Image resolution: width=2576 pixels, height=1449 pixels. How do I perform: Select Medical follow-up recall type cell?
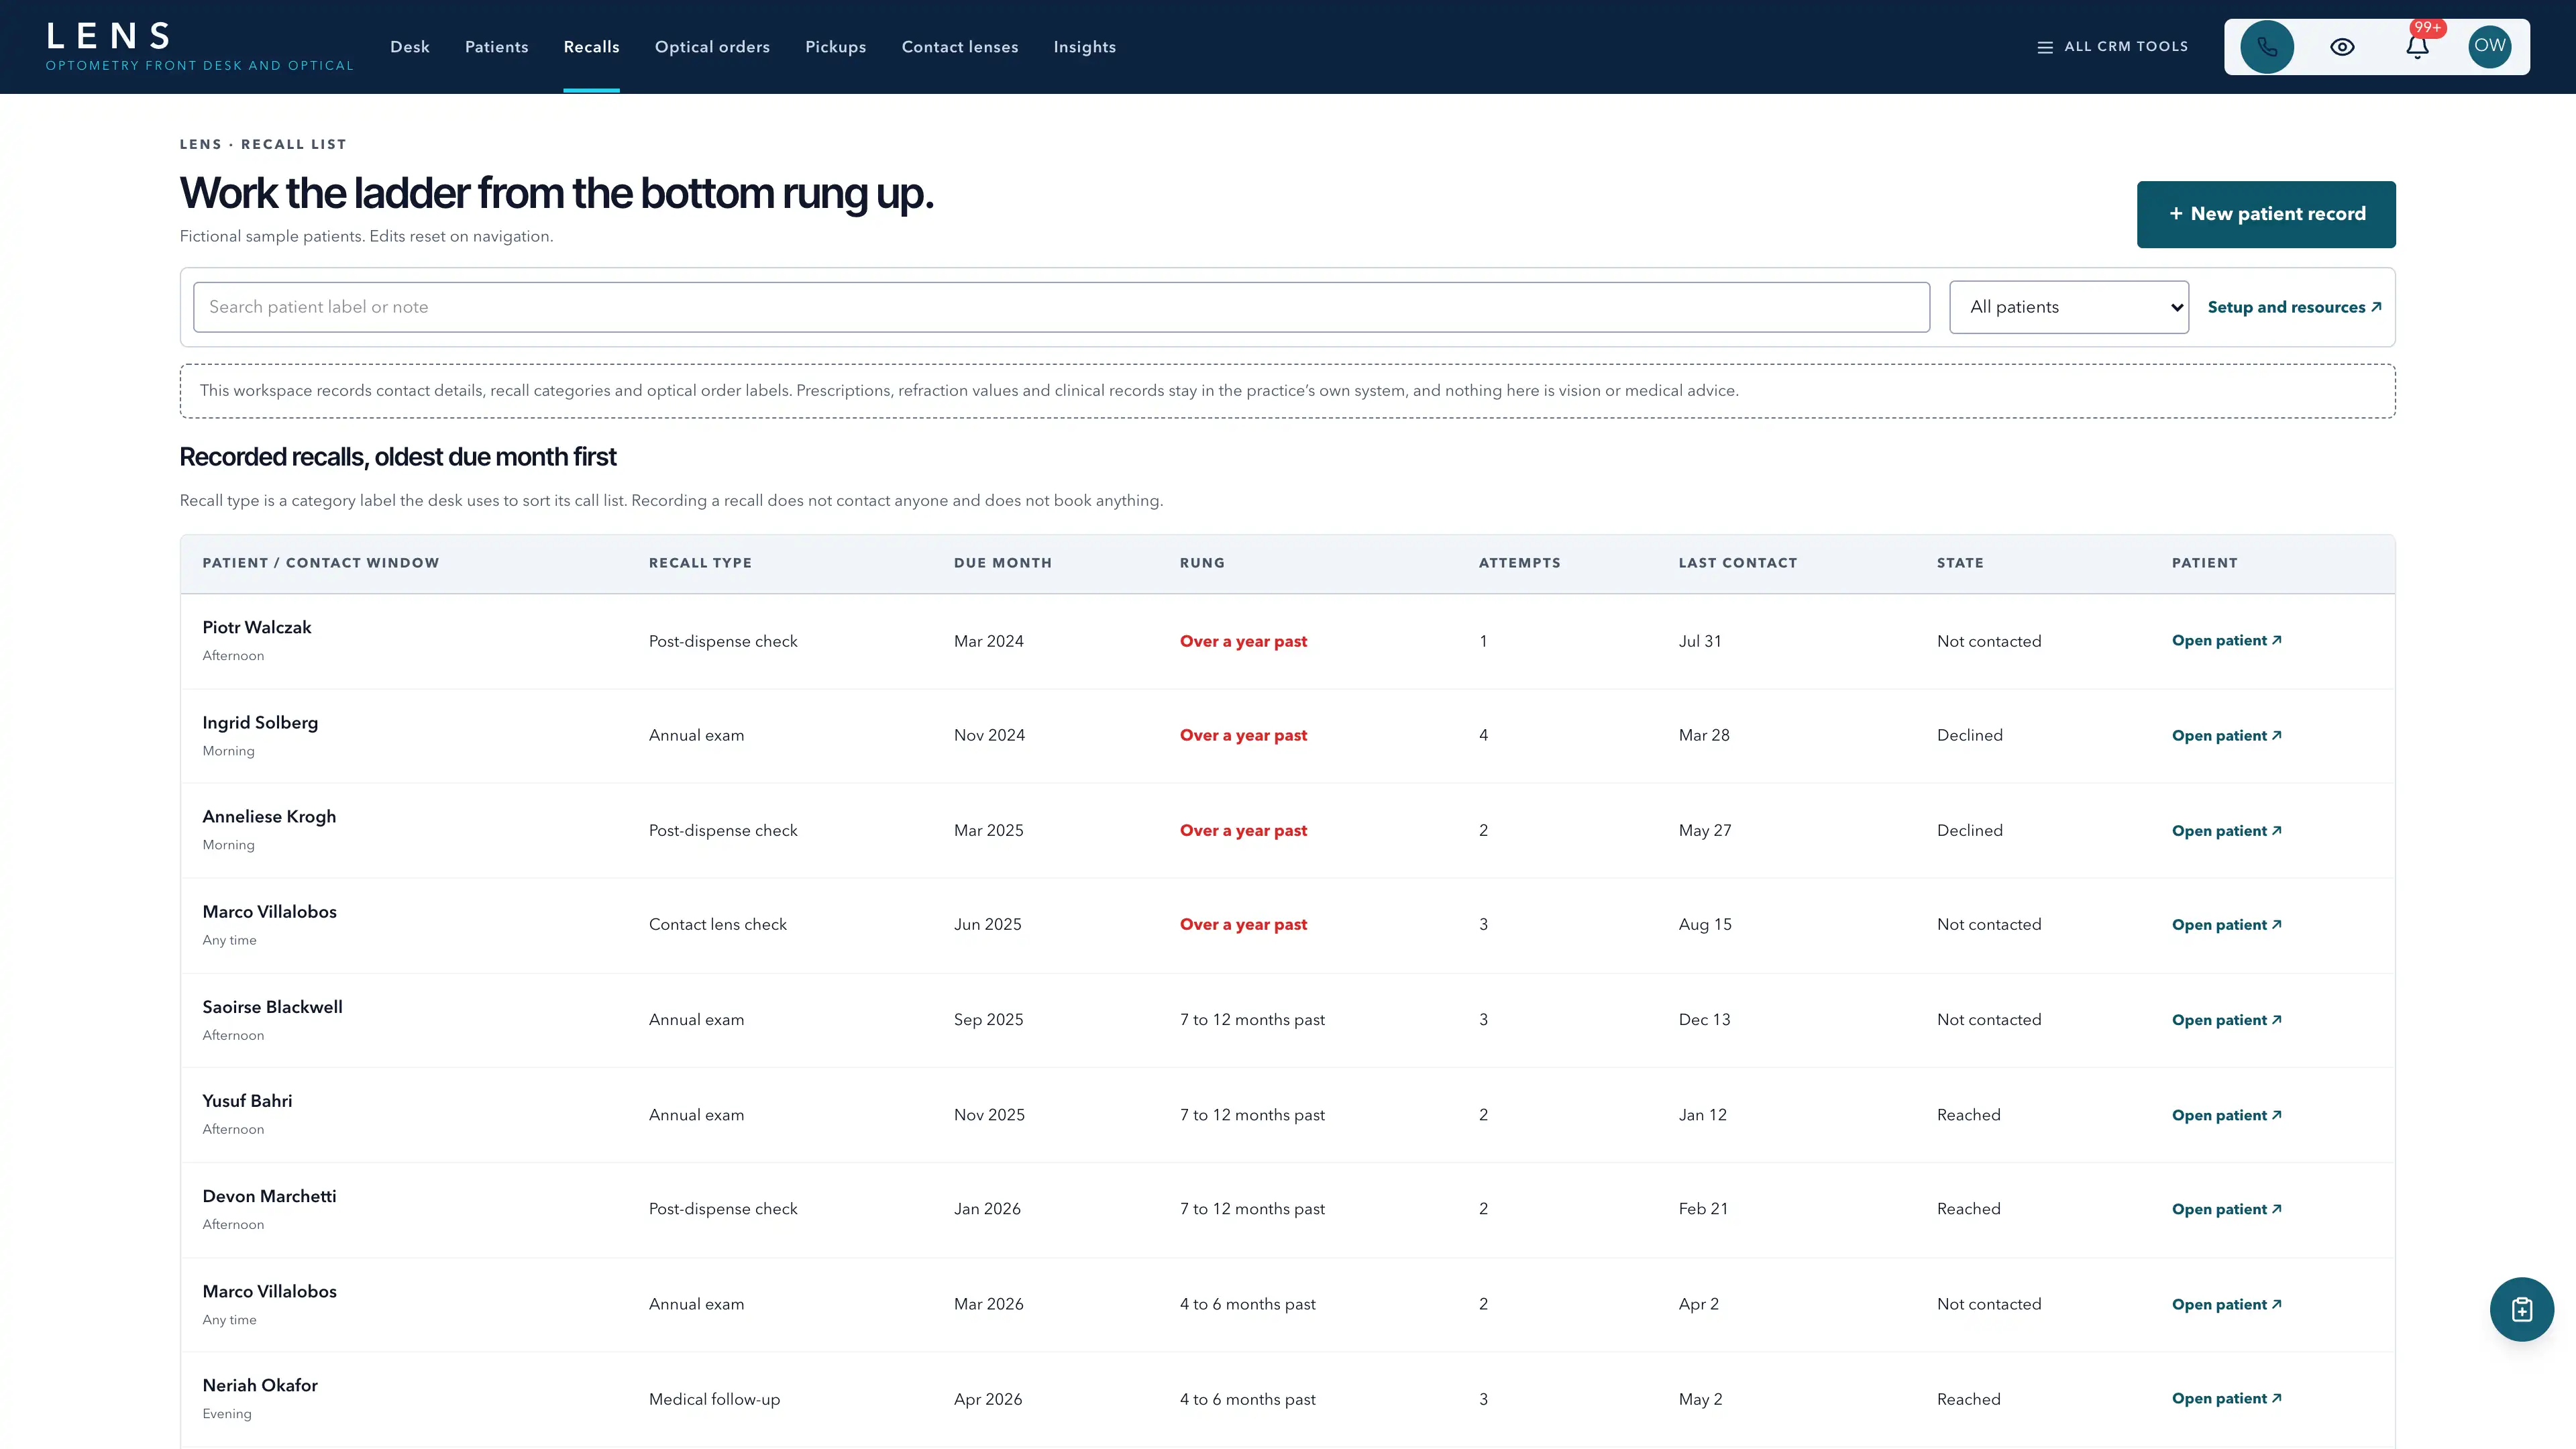point(714,1399)
